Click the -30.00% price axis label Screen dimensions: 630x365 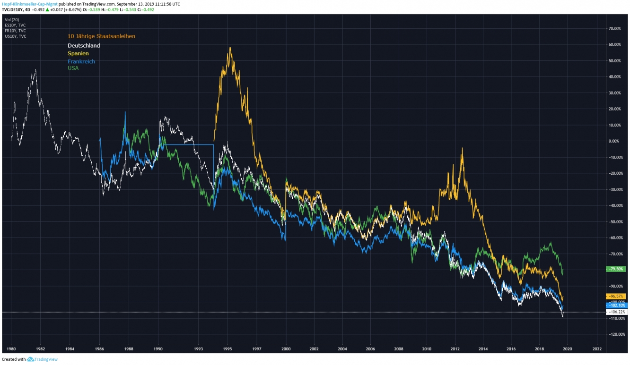pyautogui.click(x=616, y=189)
